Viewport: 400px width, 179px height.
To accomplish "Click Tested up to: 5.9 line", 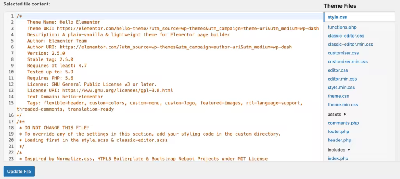I will [50, 72].
